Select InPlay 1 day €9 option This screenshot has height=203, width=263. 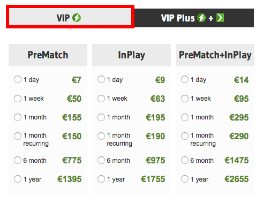tap(101, 79)
